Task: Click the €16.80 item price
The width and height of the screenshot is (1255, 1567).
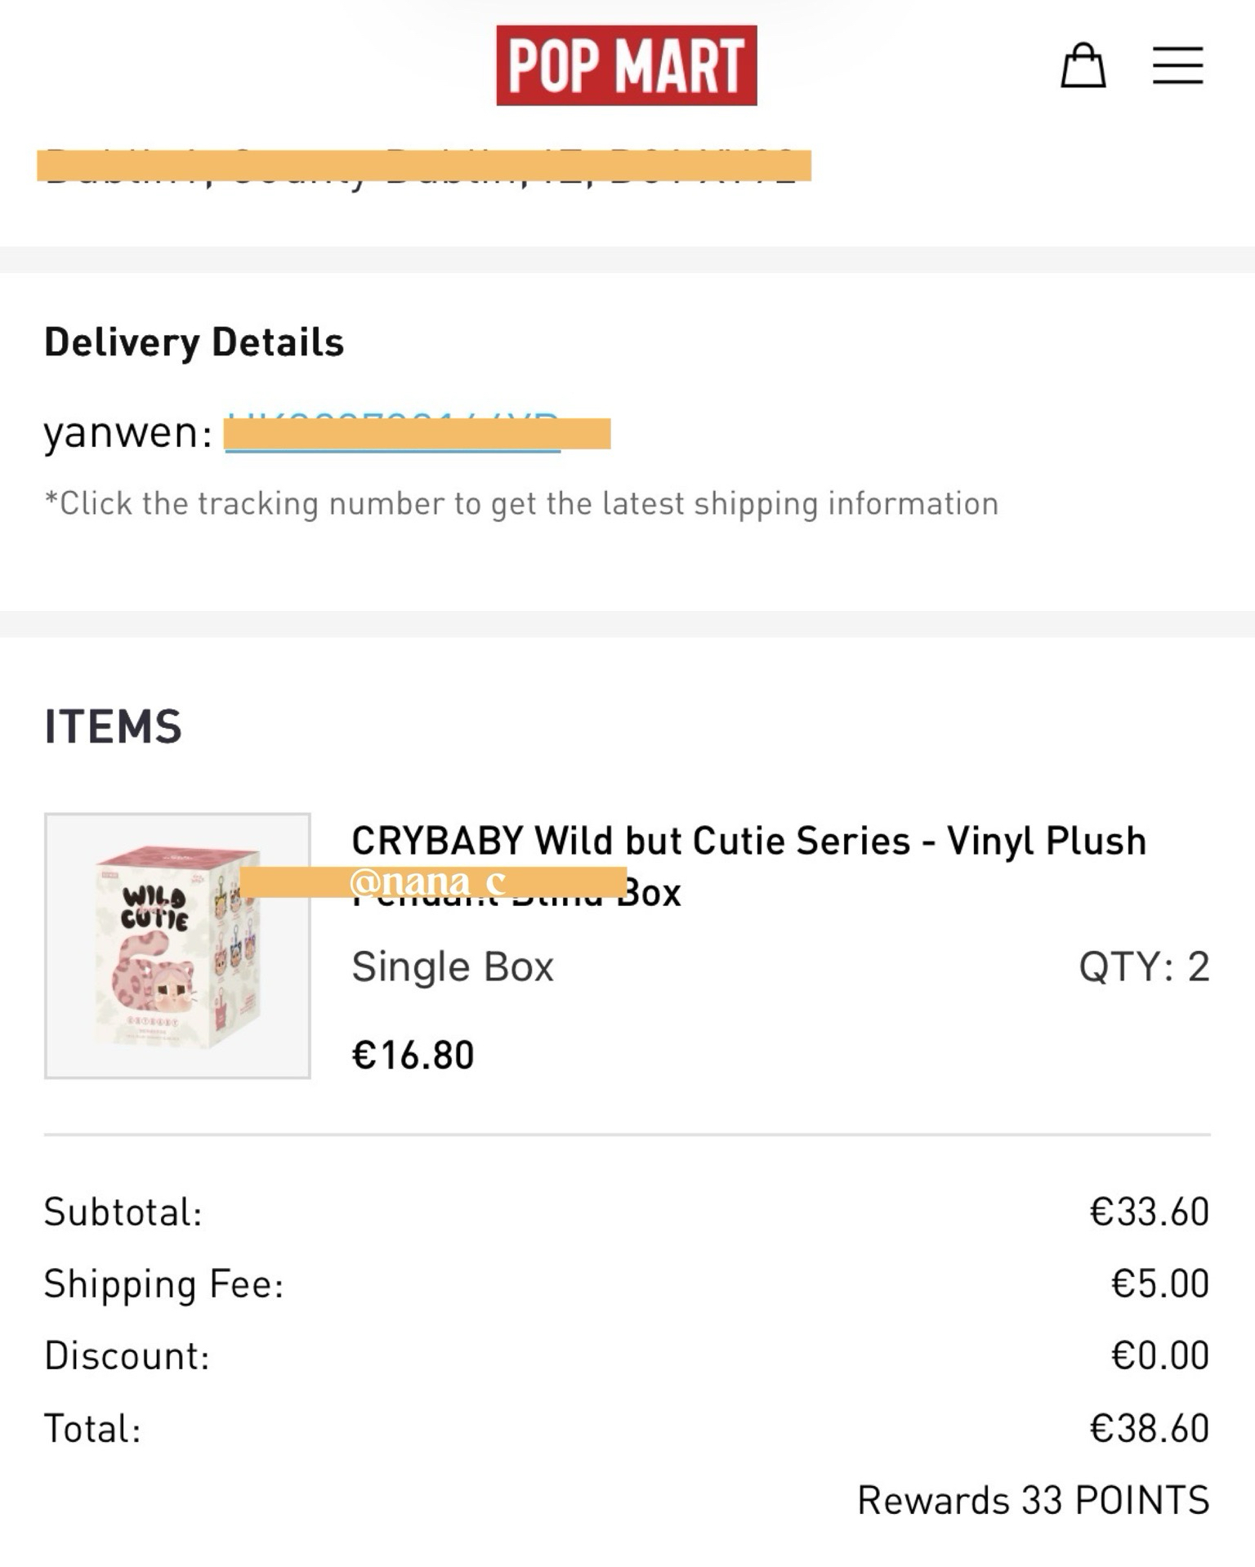Action: (x=413, y=1055)
